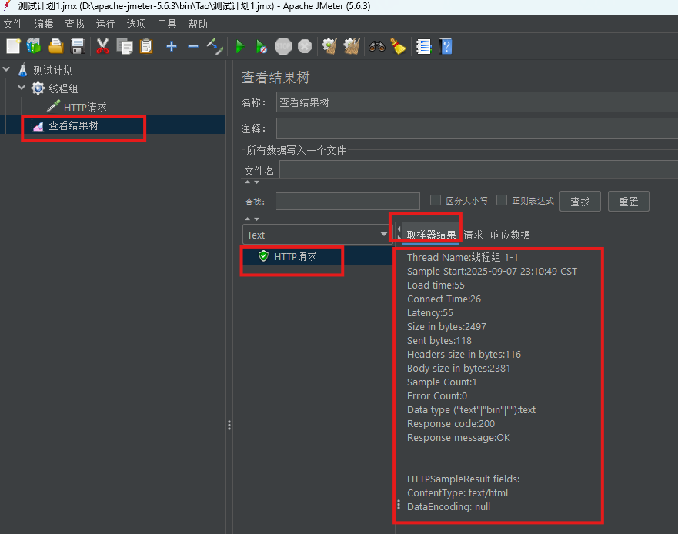Open the 查找 menu

[x=75, y=24]
